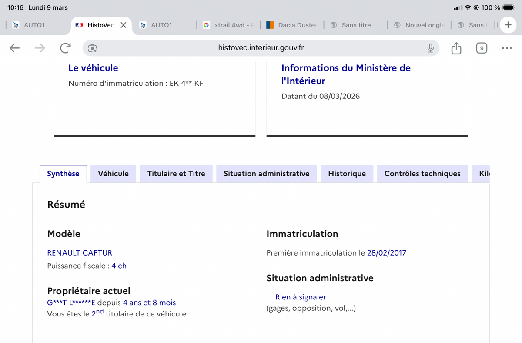Tap the microphone icon in address bar
Screen dimensions: 522x343
430,48
